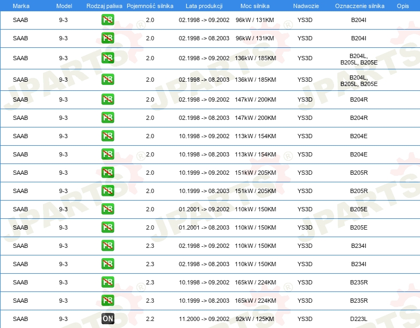Select the 01.2001 -> 09.2002 date cell
Viewport: 420px width, 328px height.
[204, 209]
